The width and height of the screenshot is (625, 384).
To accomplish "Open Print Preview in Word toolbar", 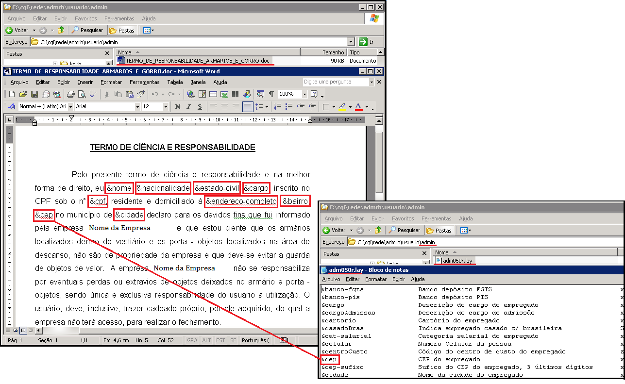I will (x=82, y=94).
